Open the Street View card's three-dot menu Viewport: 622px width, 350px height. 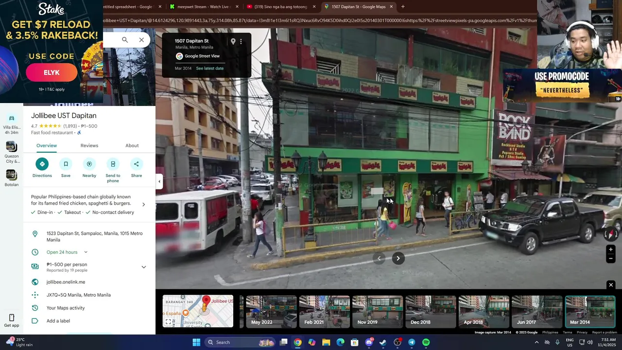pos(241,41)
